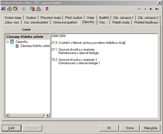Click the blue-red swap arrows icon

[x=47, y=9]
